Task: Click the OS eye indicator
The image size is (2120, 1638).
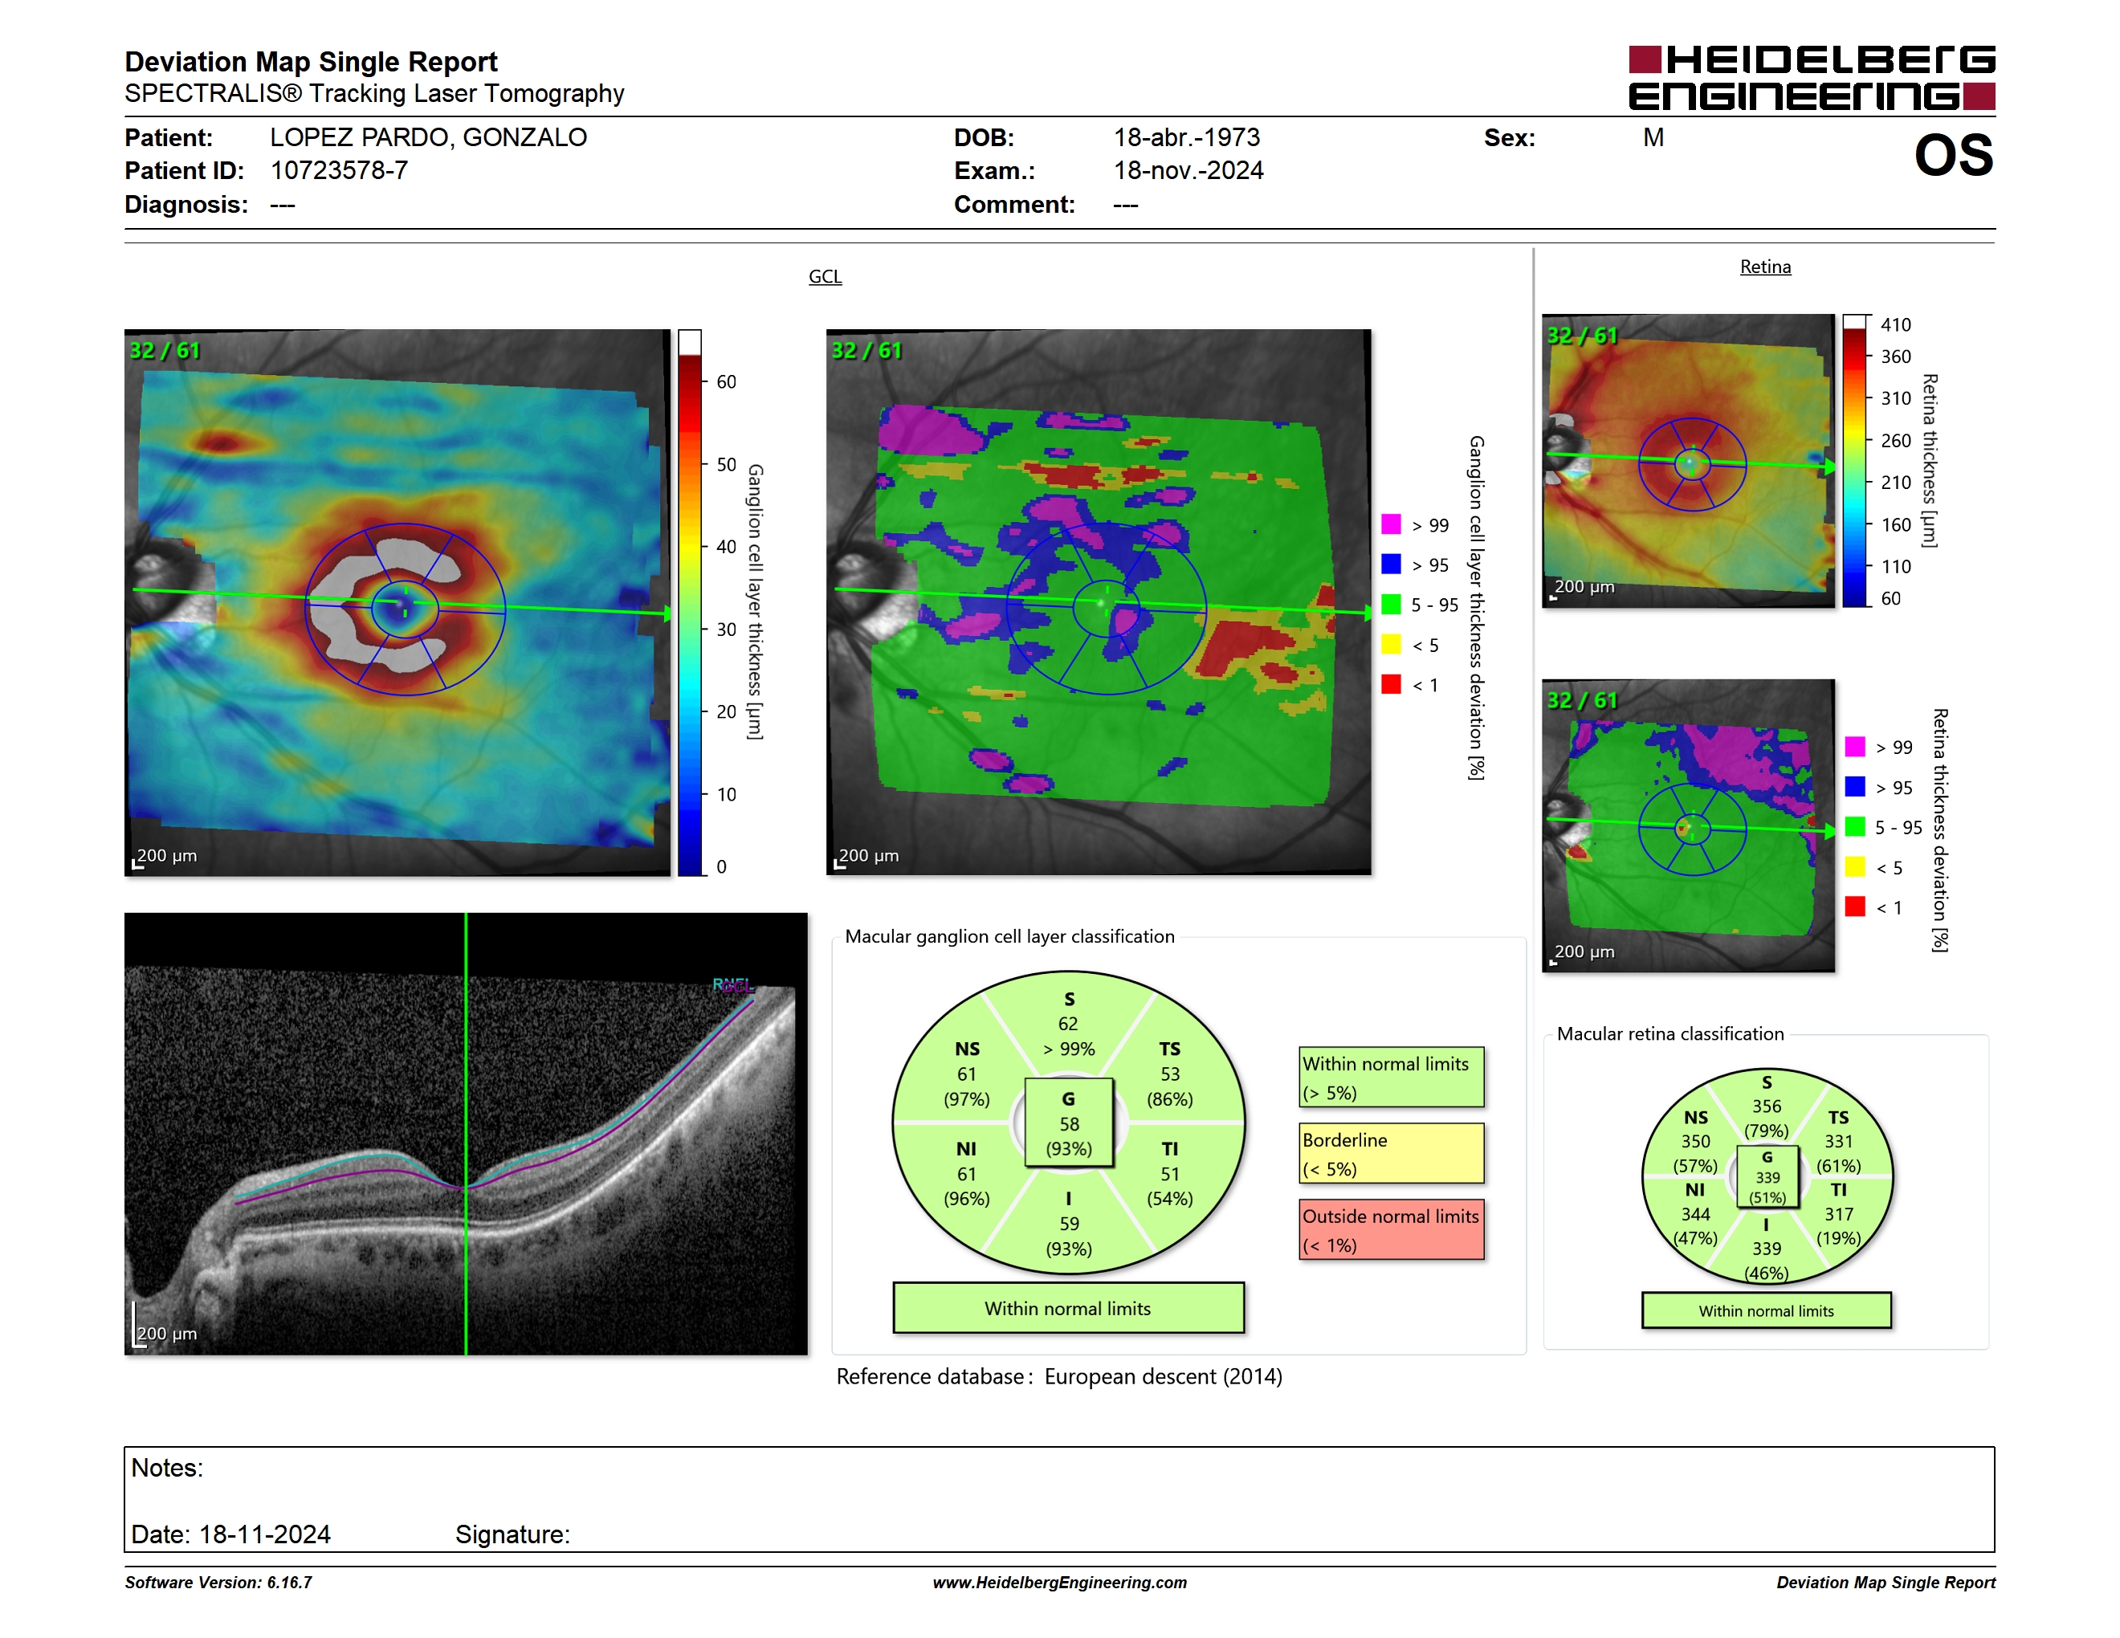Action: (x=1953, y=155)
